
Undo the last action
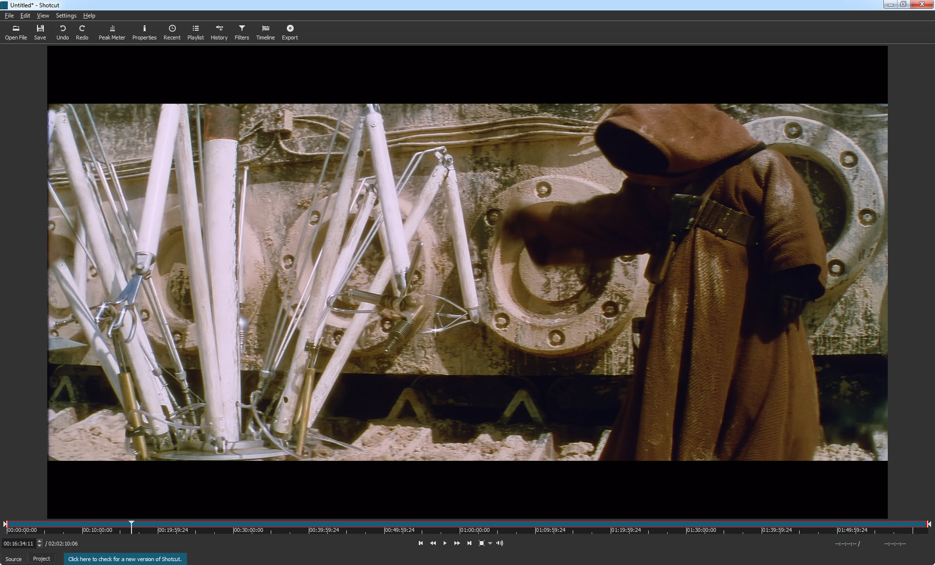coord(62,33)
